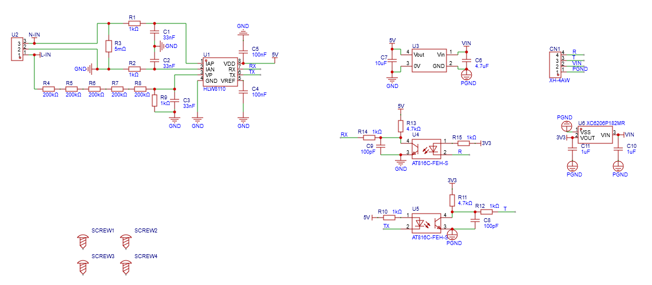Image resolution: width=652 pixels, height=285 pixels.
Task: Click the R3 5mΩ shunt resistor
Action: (x=108, y=46)
